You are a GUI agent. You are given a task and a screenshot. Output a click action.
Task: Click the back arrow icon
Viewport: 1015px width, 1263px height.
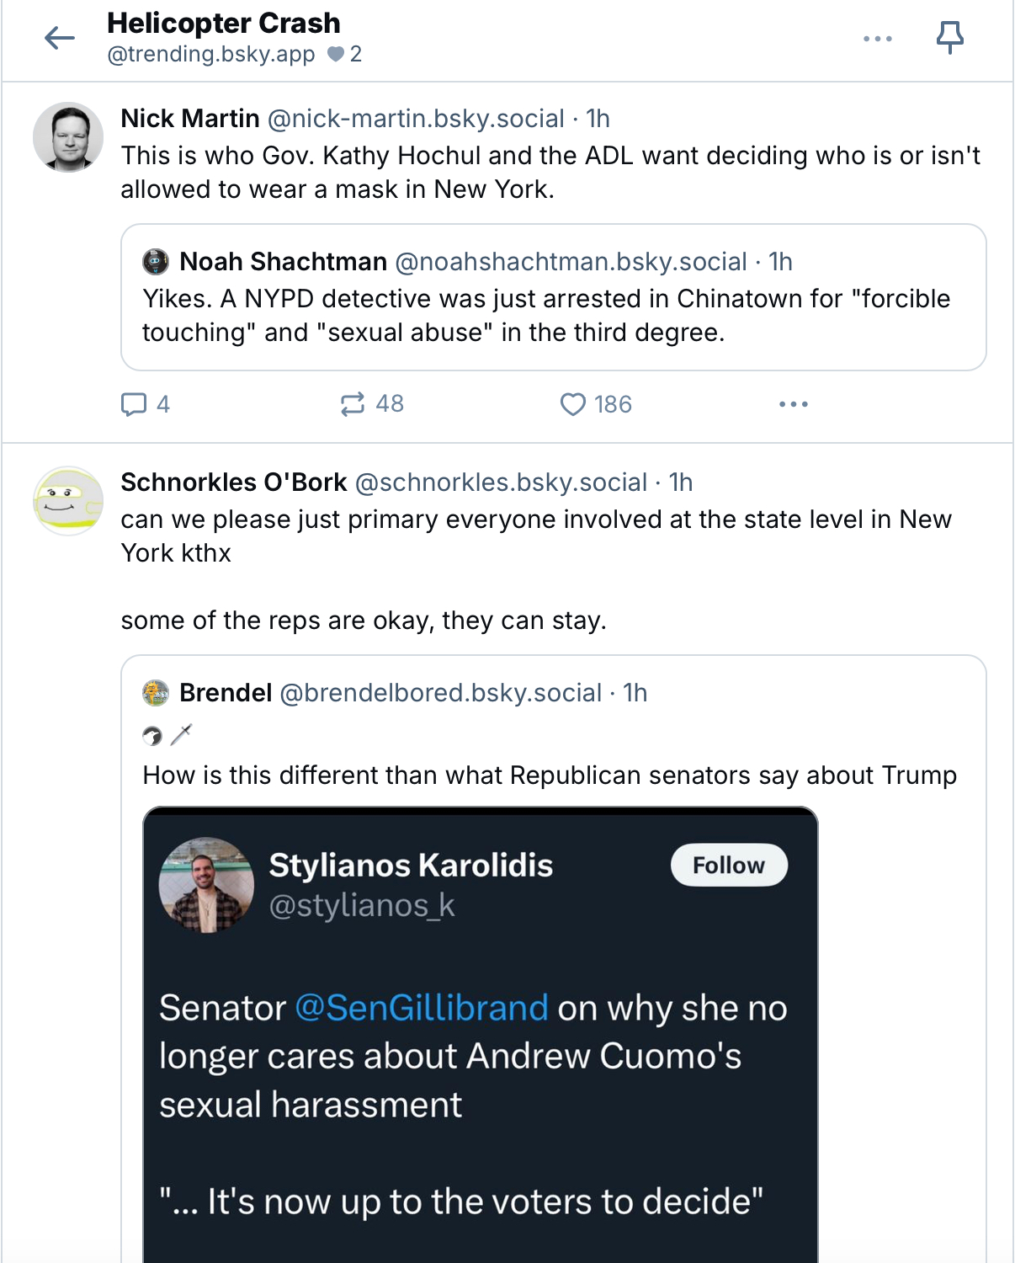pos(60,38)
